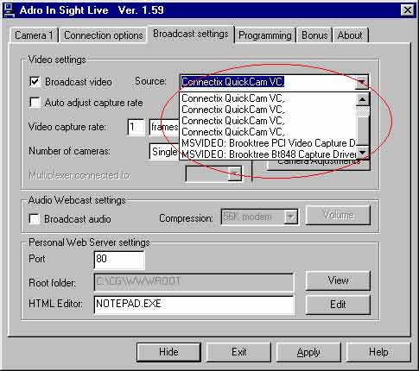Choose MSVIDEO: Brooktree Bt848 Capture Driver entry

tap(269, 154)
